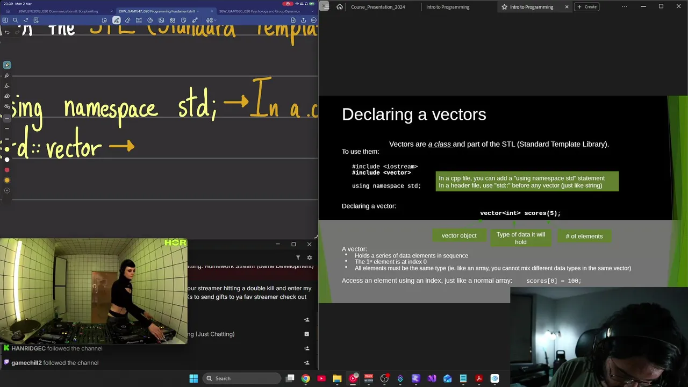Image resolution: width=688 pixels, height=387 pixels.
Task: Add a custom color with the plus circle
Action: pos(7,191)
